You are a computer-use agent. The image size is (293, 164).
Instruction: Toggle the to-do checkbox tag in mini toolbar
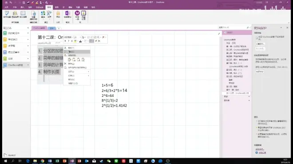pyautogui.click(x=95, y=37)
